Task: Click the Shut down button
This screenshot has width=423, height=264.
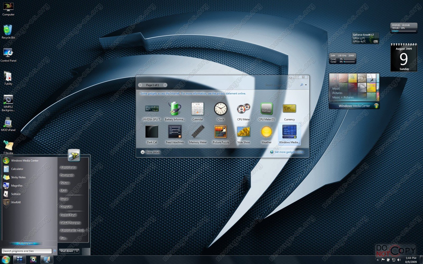Action: coord(67,251)
